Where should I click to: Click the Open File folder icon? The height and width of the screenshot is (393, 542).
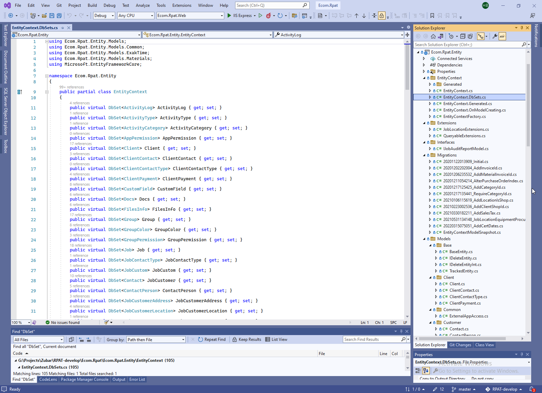click(44, 16)
